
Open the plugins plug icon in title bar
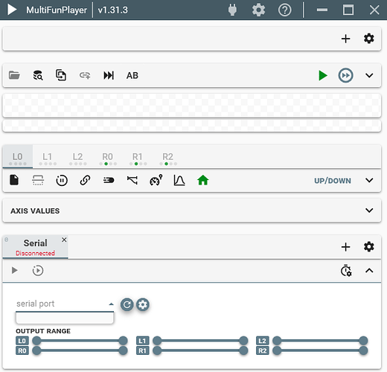232,10
